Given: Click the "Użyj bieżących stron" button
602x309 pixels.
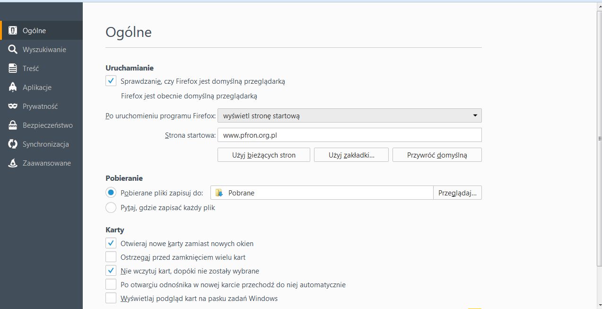Looking at the screenshot, I should 264,155.
